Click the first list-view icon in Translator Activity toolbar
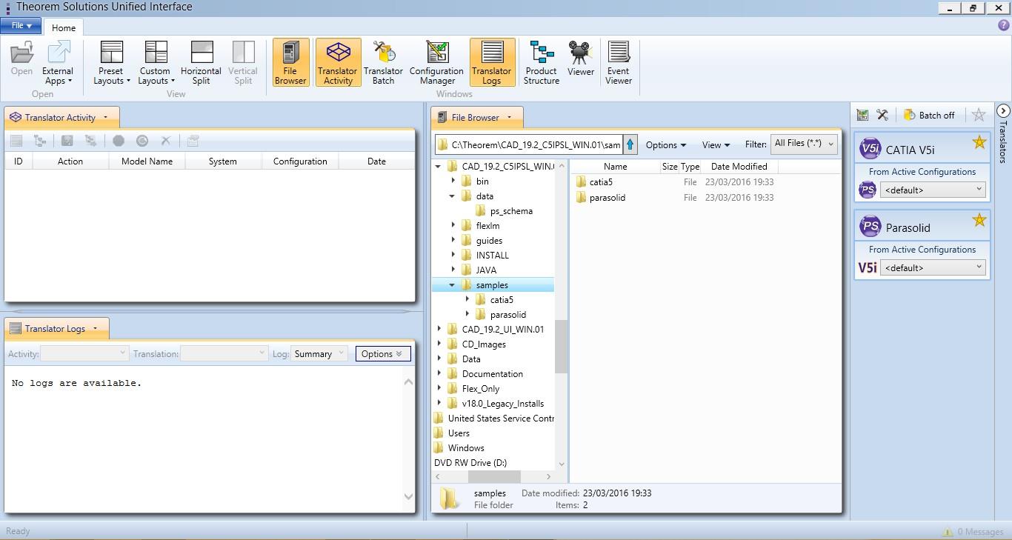This screenshot has height=540, width=1012. click(16, 141)
